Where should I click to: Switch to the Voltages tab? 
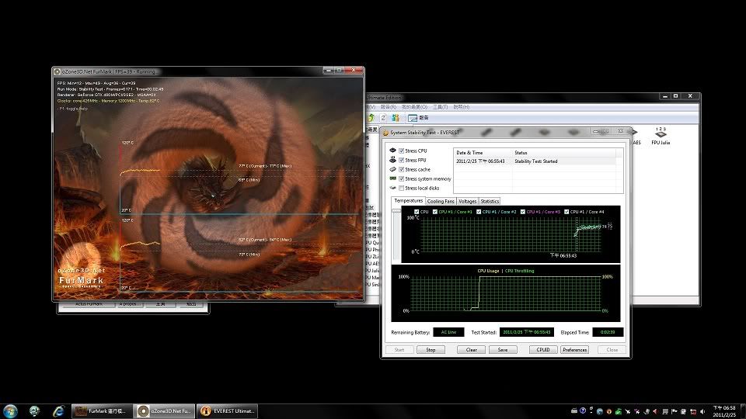pyautogui.click(x=467, y=202)
